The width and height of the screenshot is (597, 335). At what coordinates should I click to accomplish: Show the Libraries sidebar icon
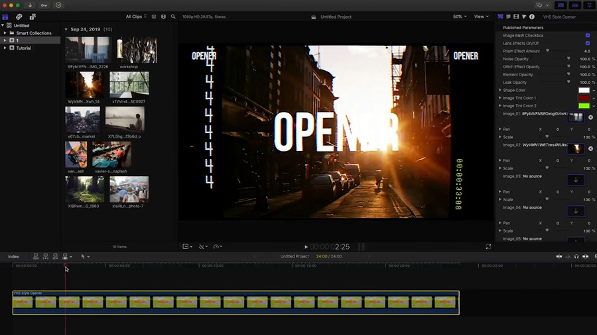5,17
